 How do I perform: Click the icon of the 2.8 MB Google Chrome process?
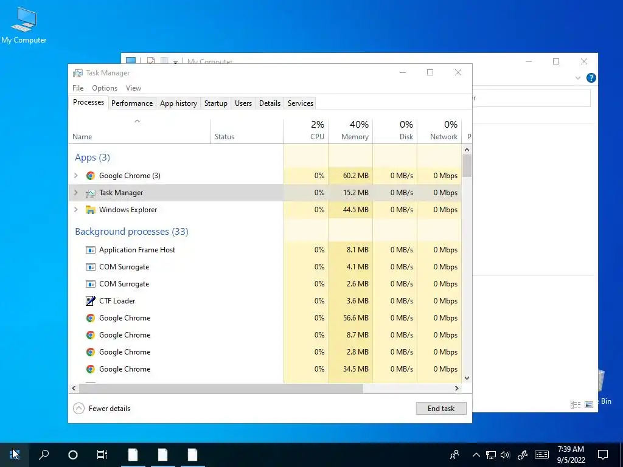tap(91, 352)
